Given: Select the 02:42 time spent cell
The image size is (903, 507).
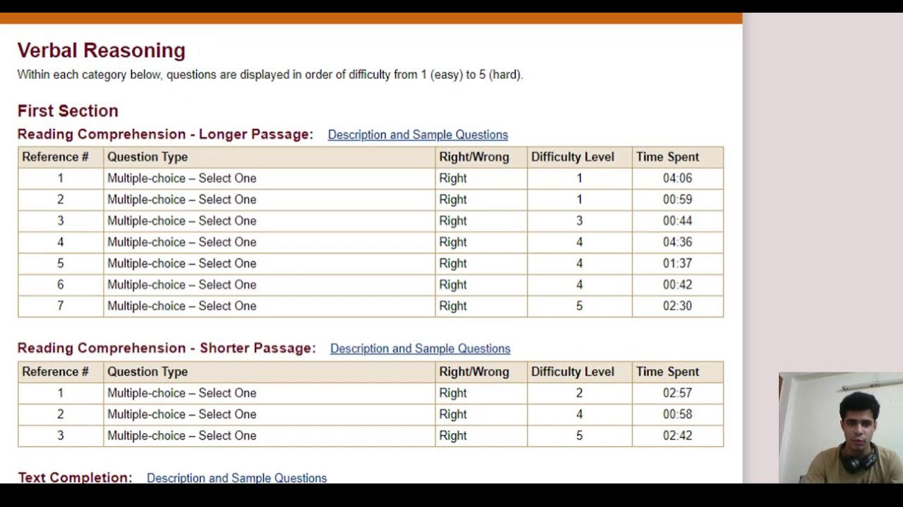Looking at the screenshot, I should pos(677,435).
